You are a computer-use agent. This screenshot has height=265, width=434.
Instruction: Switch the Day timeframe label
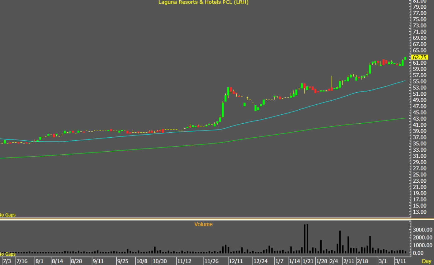[426, 261]
